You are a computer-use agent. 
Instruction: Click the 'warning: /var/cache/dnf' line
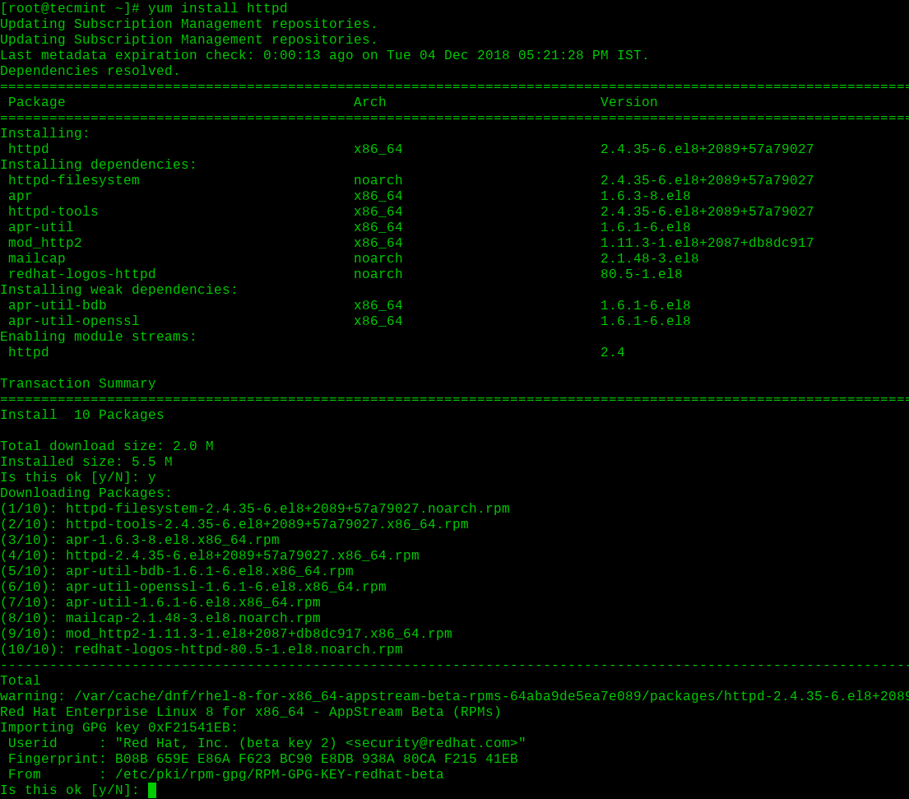[x=454, y=697]
